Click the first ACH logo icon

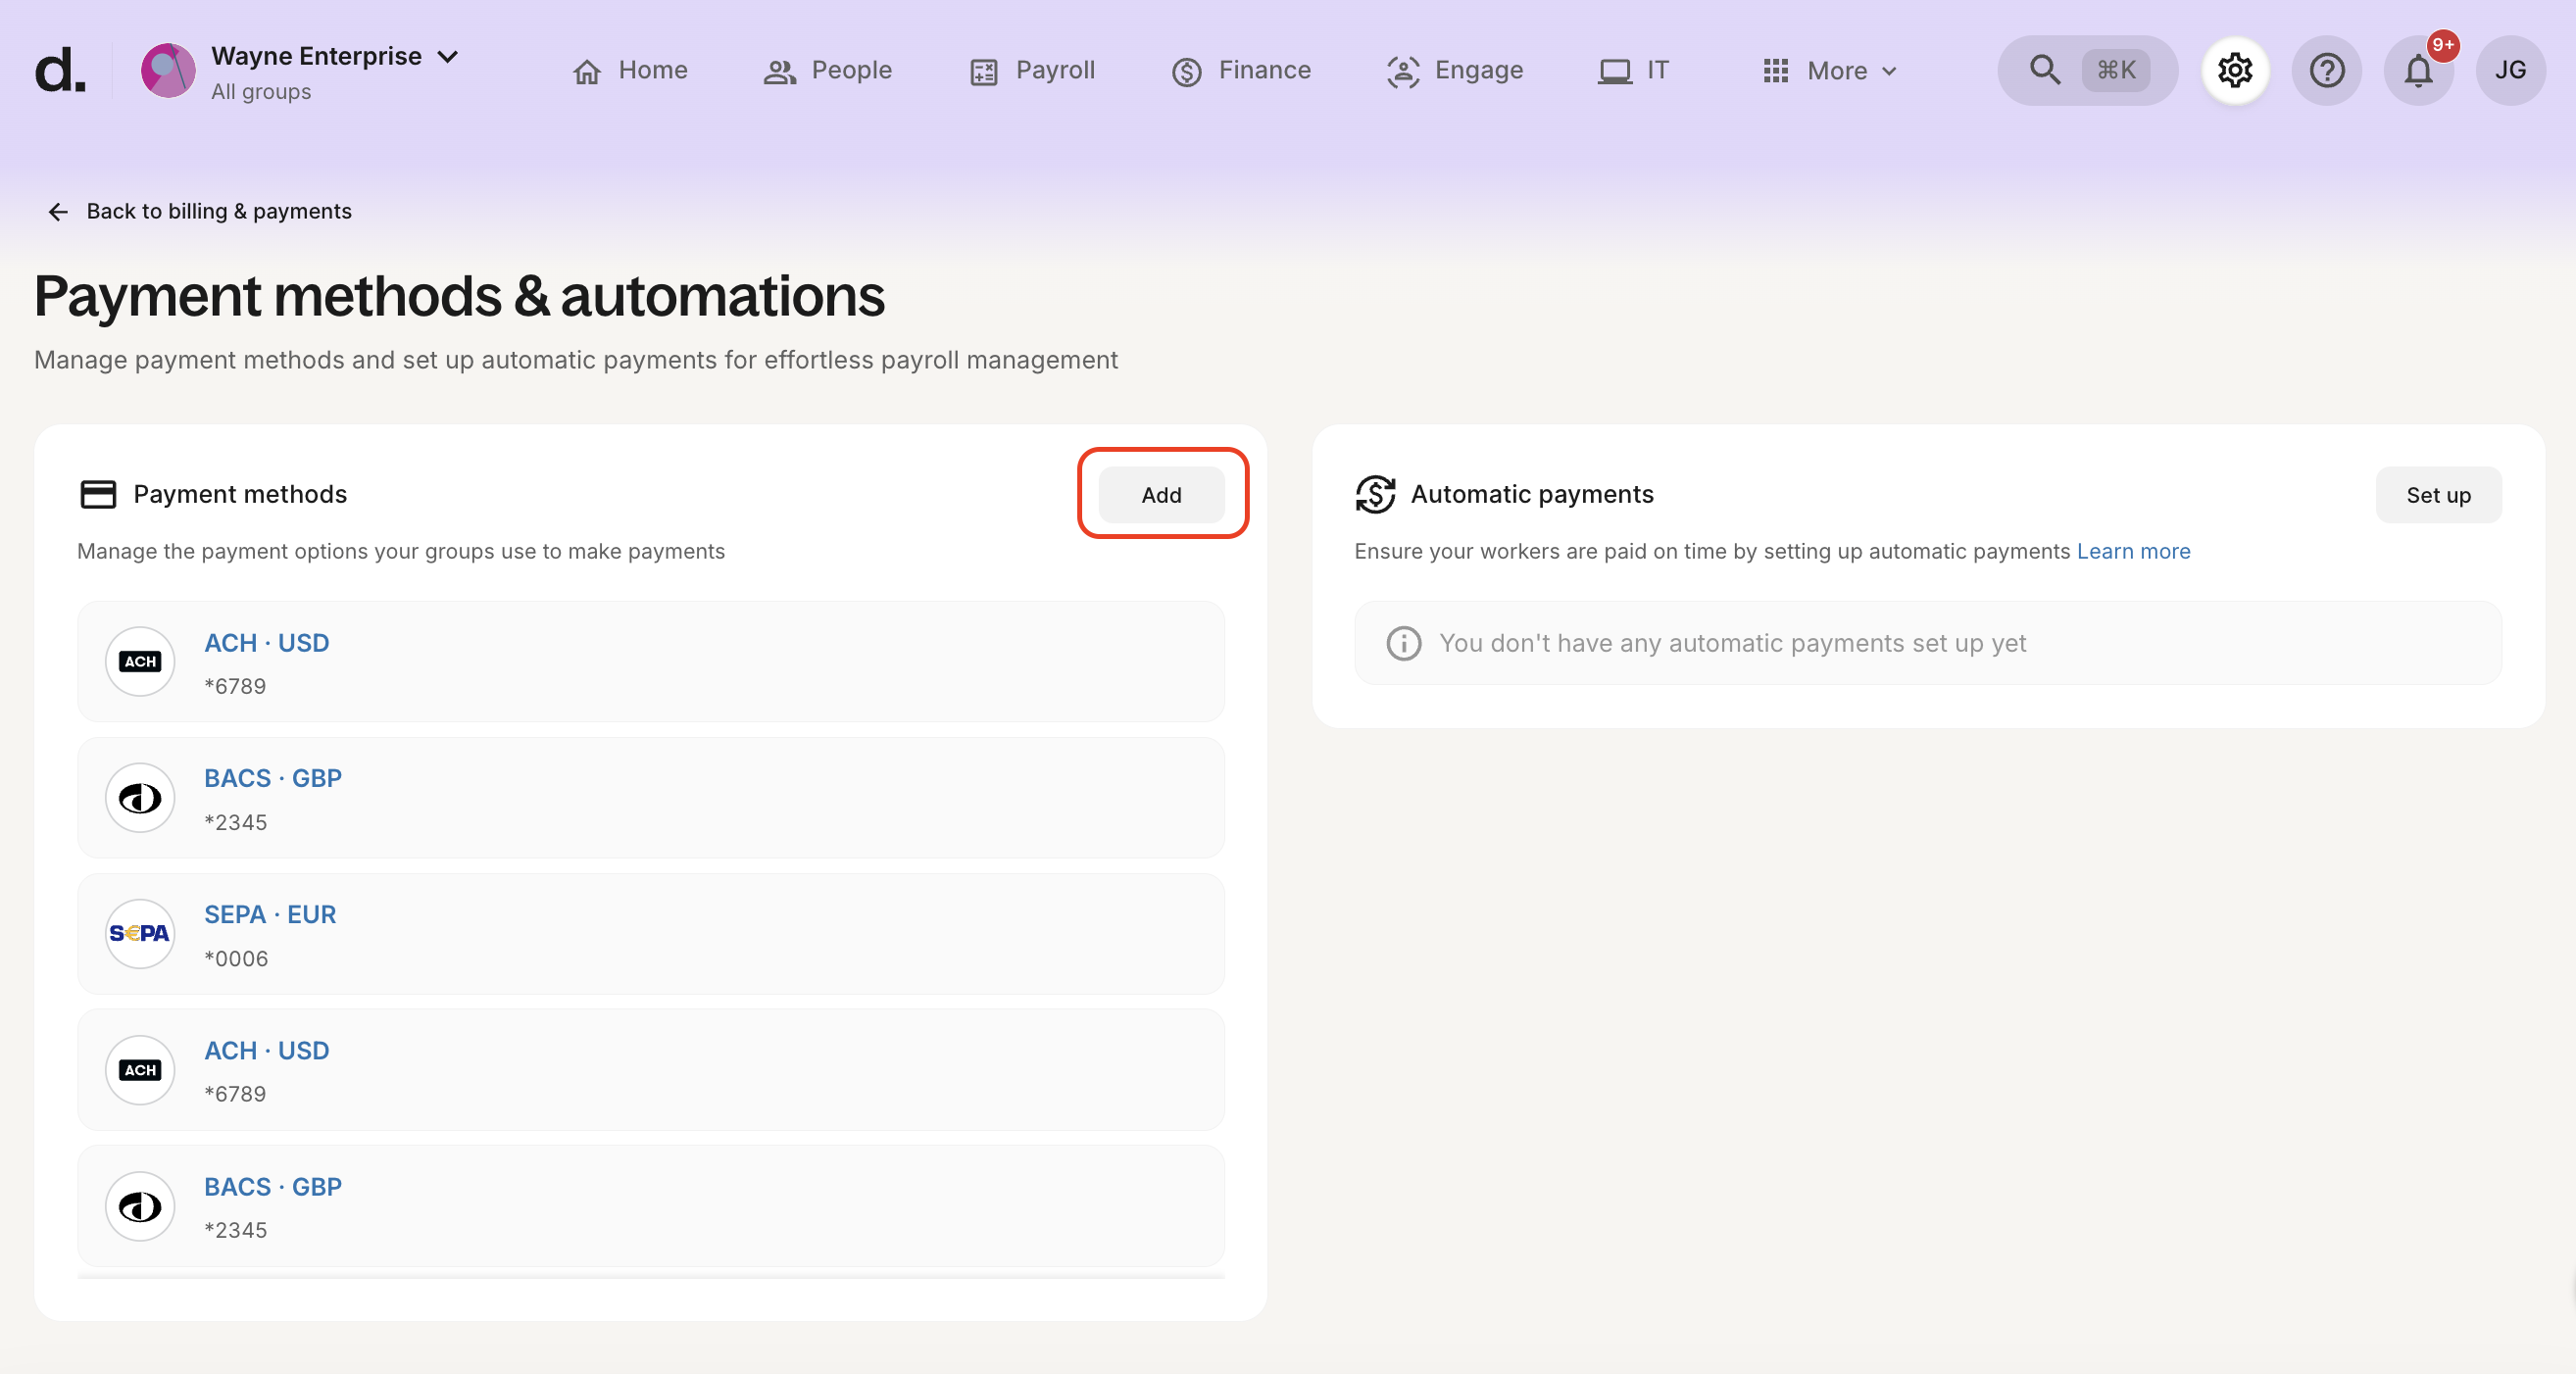point(140,661)
